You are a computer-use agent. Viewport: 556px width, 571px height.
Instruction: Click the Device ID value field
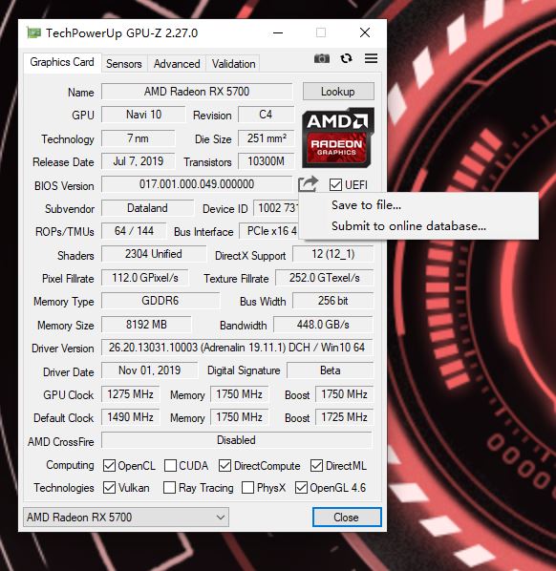tap(276, 208)
